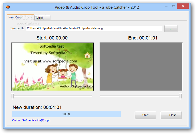Select the New Crop tab
Viewport: 196px width, 134px height.
[21, 17]
